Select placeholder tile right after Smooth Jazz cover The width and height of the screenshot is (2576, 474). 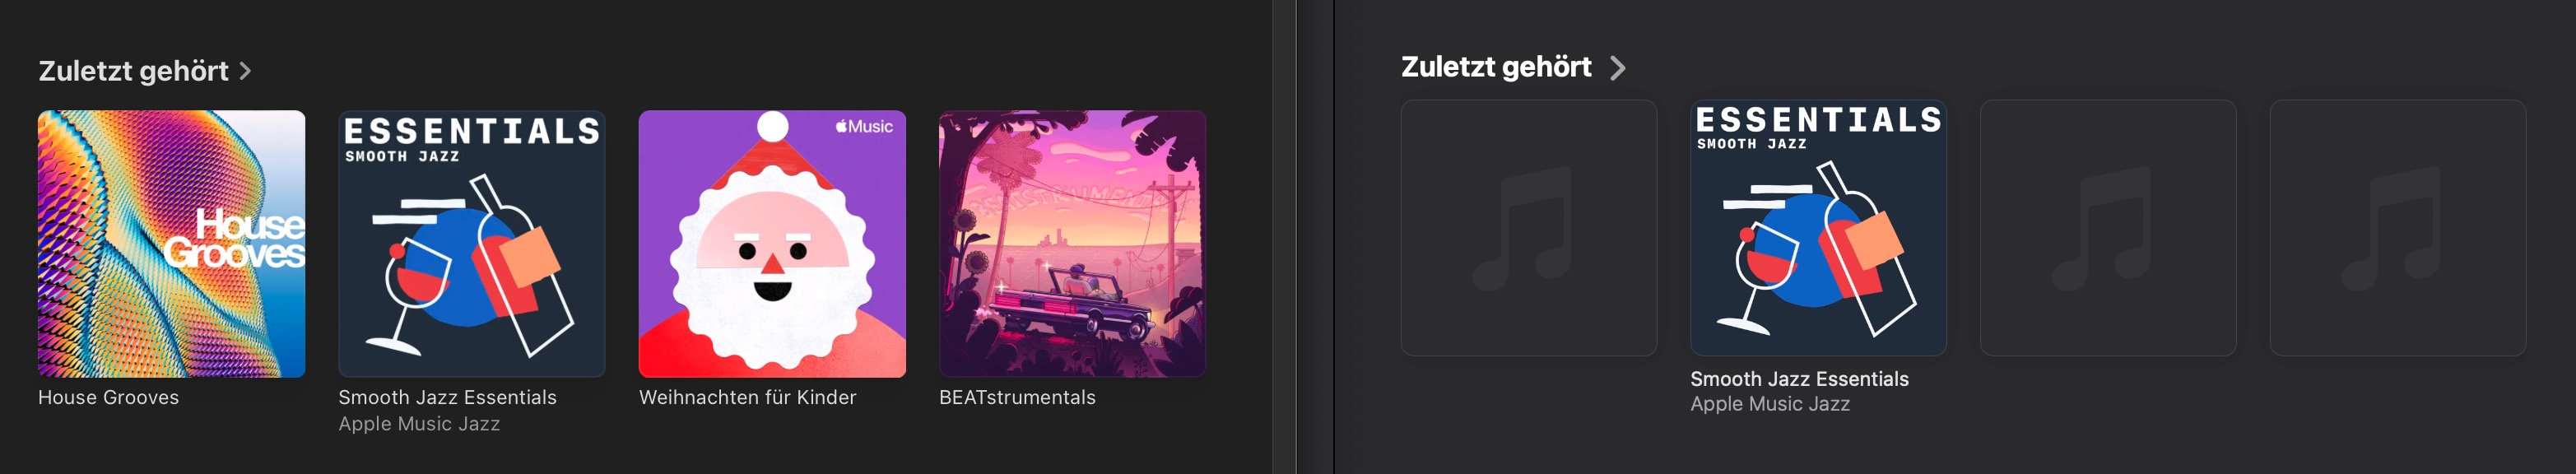pyautogui.click(x=2108, y=228)
